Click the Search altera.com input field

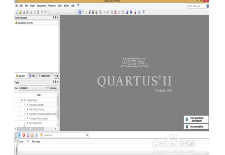tap(196, 6)
